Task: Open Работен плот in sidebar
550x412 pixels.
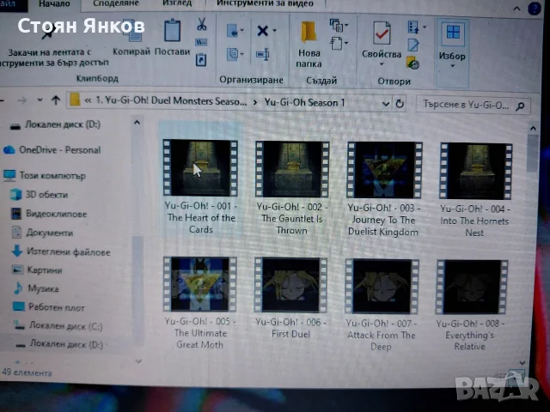Action: 49,307
